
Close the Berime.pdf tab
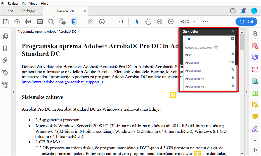(x=85, y=11)
